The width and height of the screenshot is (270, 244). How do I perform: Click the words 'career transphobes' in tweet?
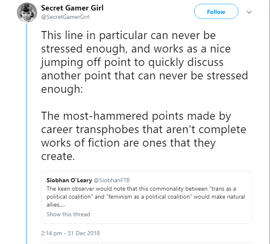90,129
